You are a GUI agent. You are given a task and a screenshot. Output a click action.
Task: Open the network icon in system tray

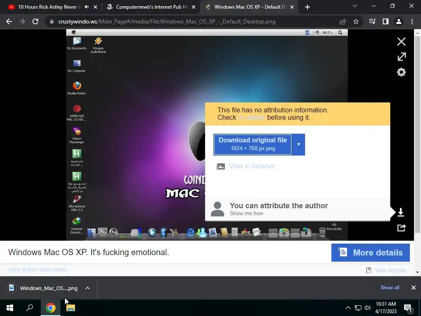pyautogui.click(x=358, y=308)
